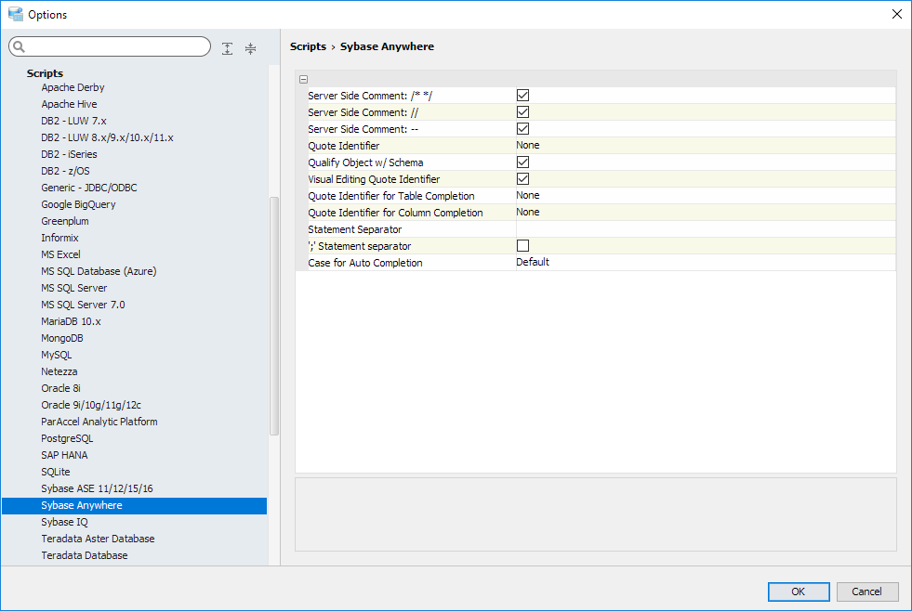Toggle Server Side Comment /* */ checkbox
Screen dimensions: 912x611
click(x=522, y=96)
